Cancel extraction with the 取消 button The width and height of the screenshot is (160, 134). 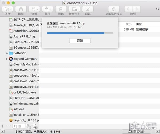click(x=80, y=41)
